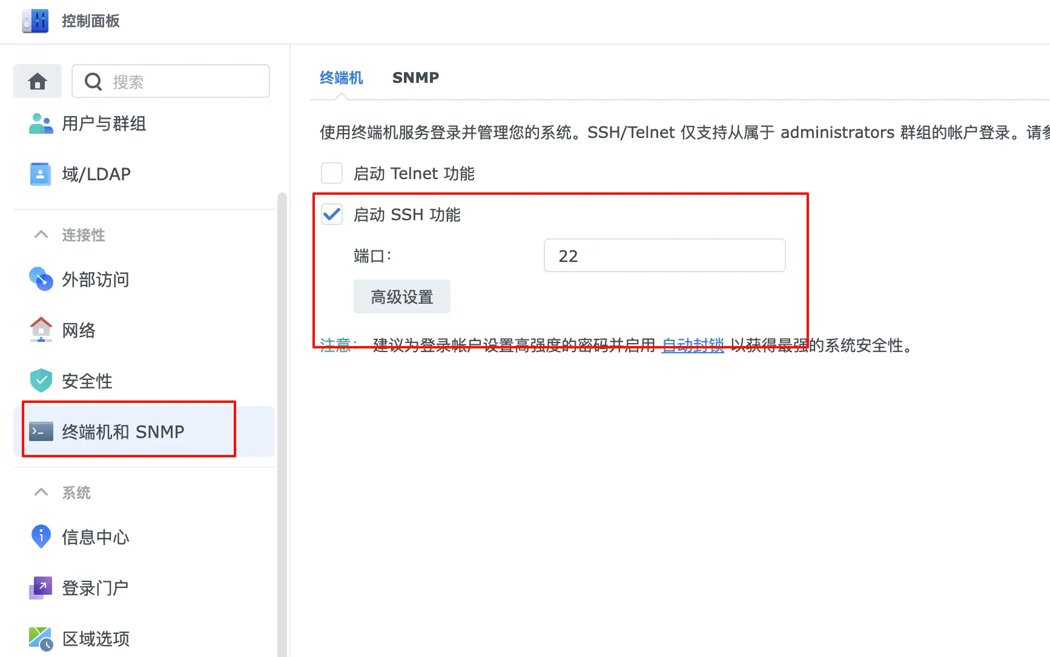Open the 网络 settings page
The width and height of the screenshot is (1050, 657).
tap(79, 330)
